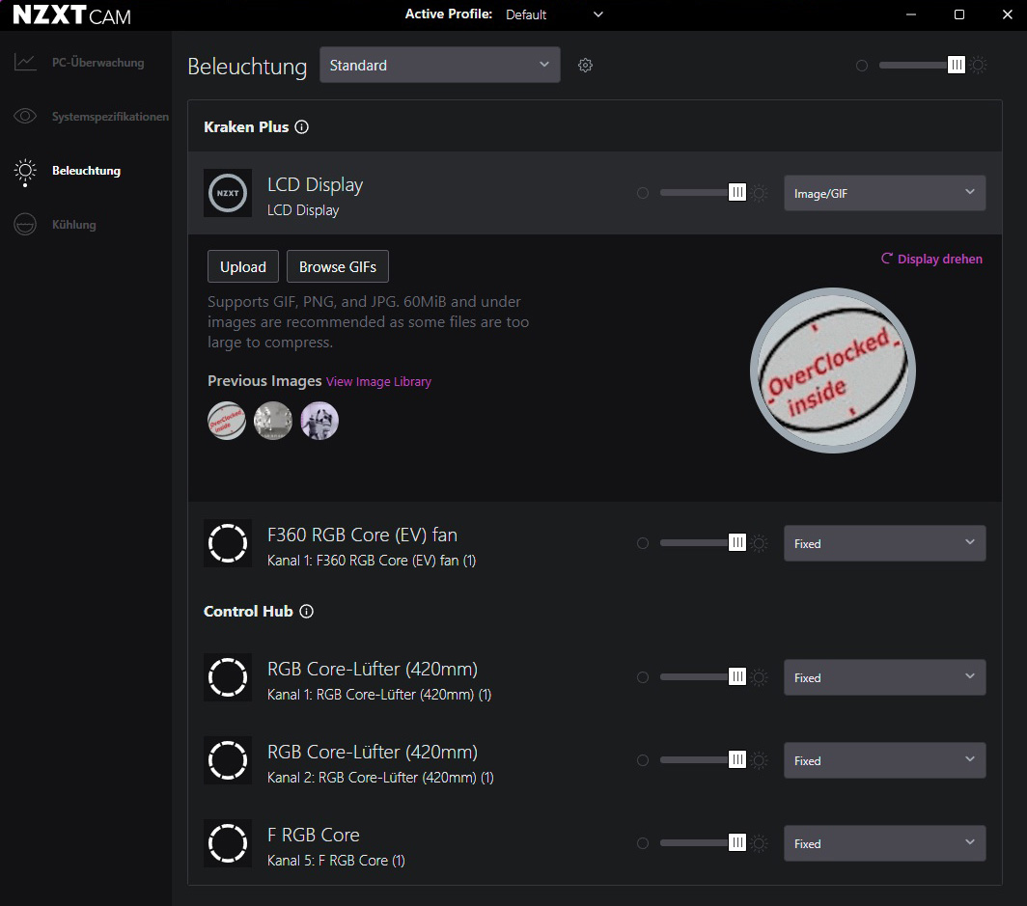Click Kanal 2 RGB Core-Lüfter minimum brightness circle
The height and width of the screenshot is (906, 1027).
(x=643, y=760)
